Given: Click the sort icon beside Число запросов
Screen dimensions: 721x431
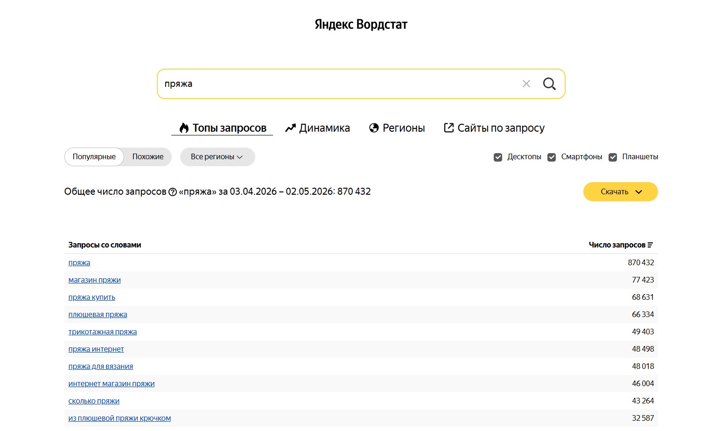Looking at the screenshot, I should 650,245.
